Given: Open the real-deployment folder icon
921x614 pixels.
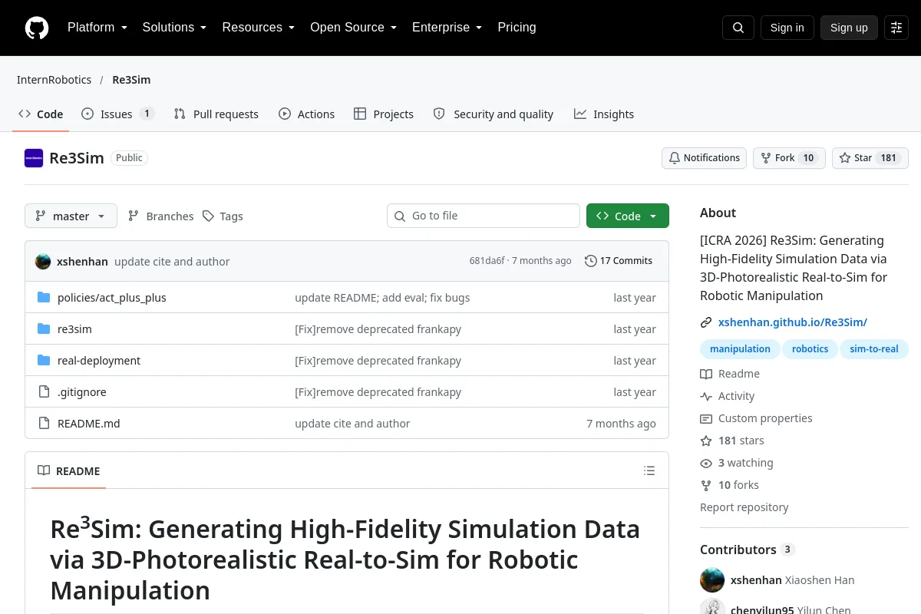Looking at the screenshot, I should 44,361.
